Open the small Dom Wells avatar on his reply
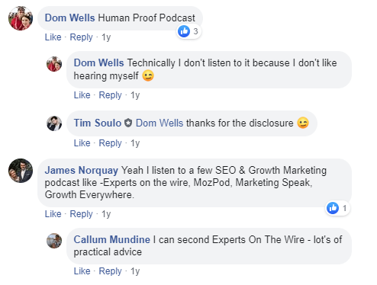Screen dimensions: 377x285 (54, 64)
